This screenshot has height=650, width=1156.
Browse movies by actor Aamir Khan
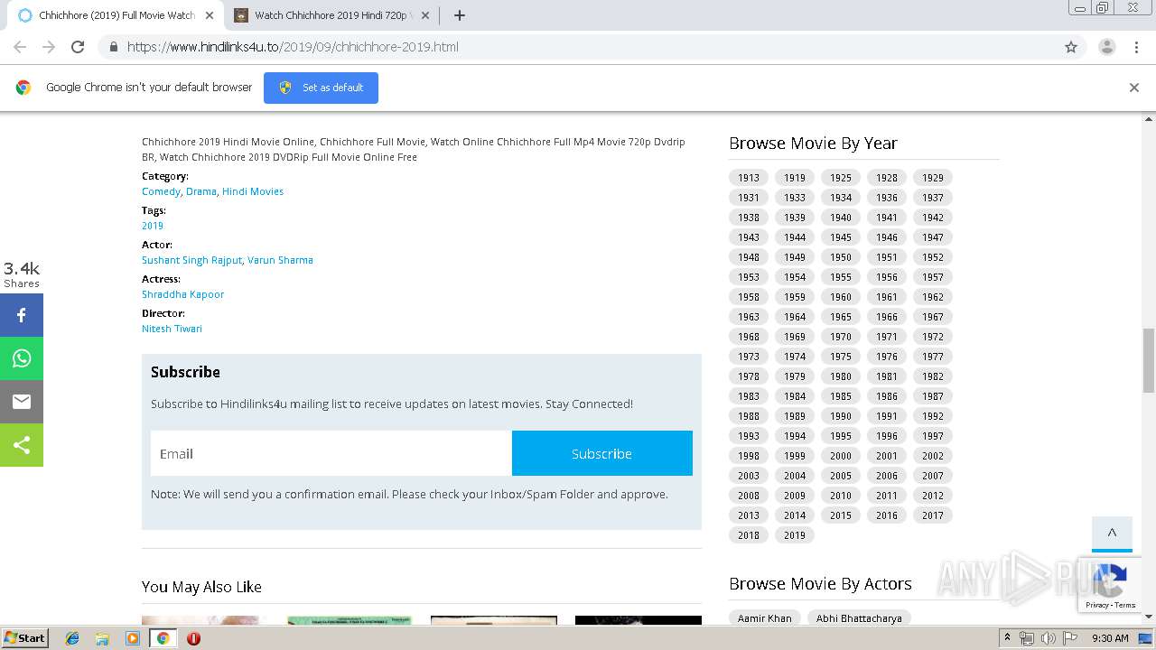point(764,618)
